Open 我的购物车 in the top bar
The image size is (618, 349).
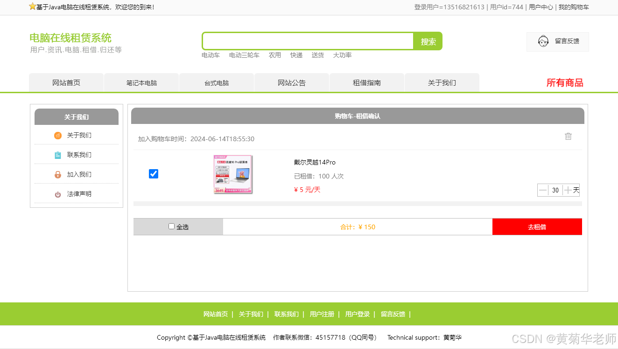574,7
